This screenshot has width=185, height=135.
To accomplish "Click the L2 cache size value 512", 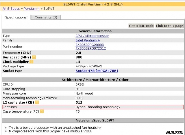I will (x=79, y=102).
